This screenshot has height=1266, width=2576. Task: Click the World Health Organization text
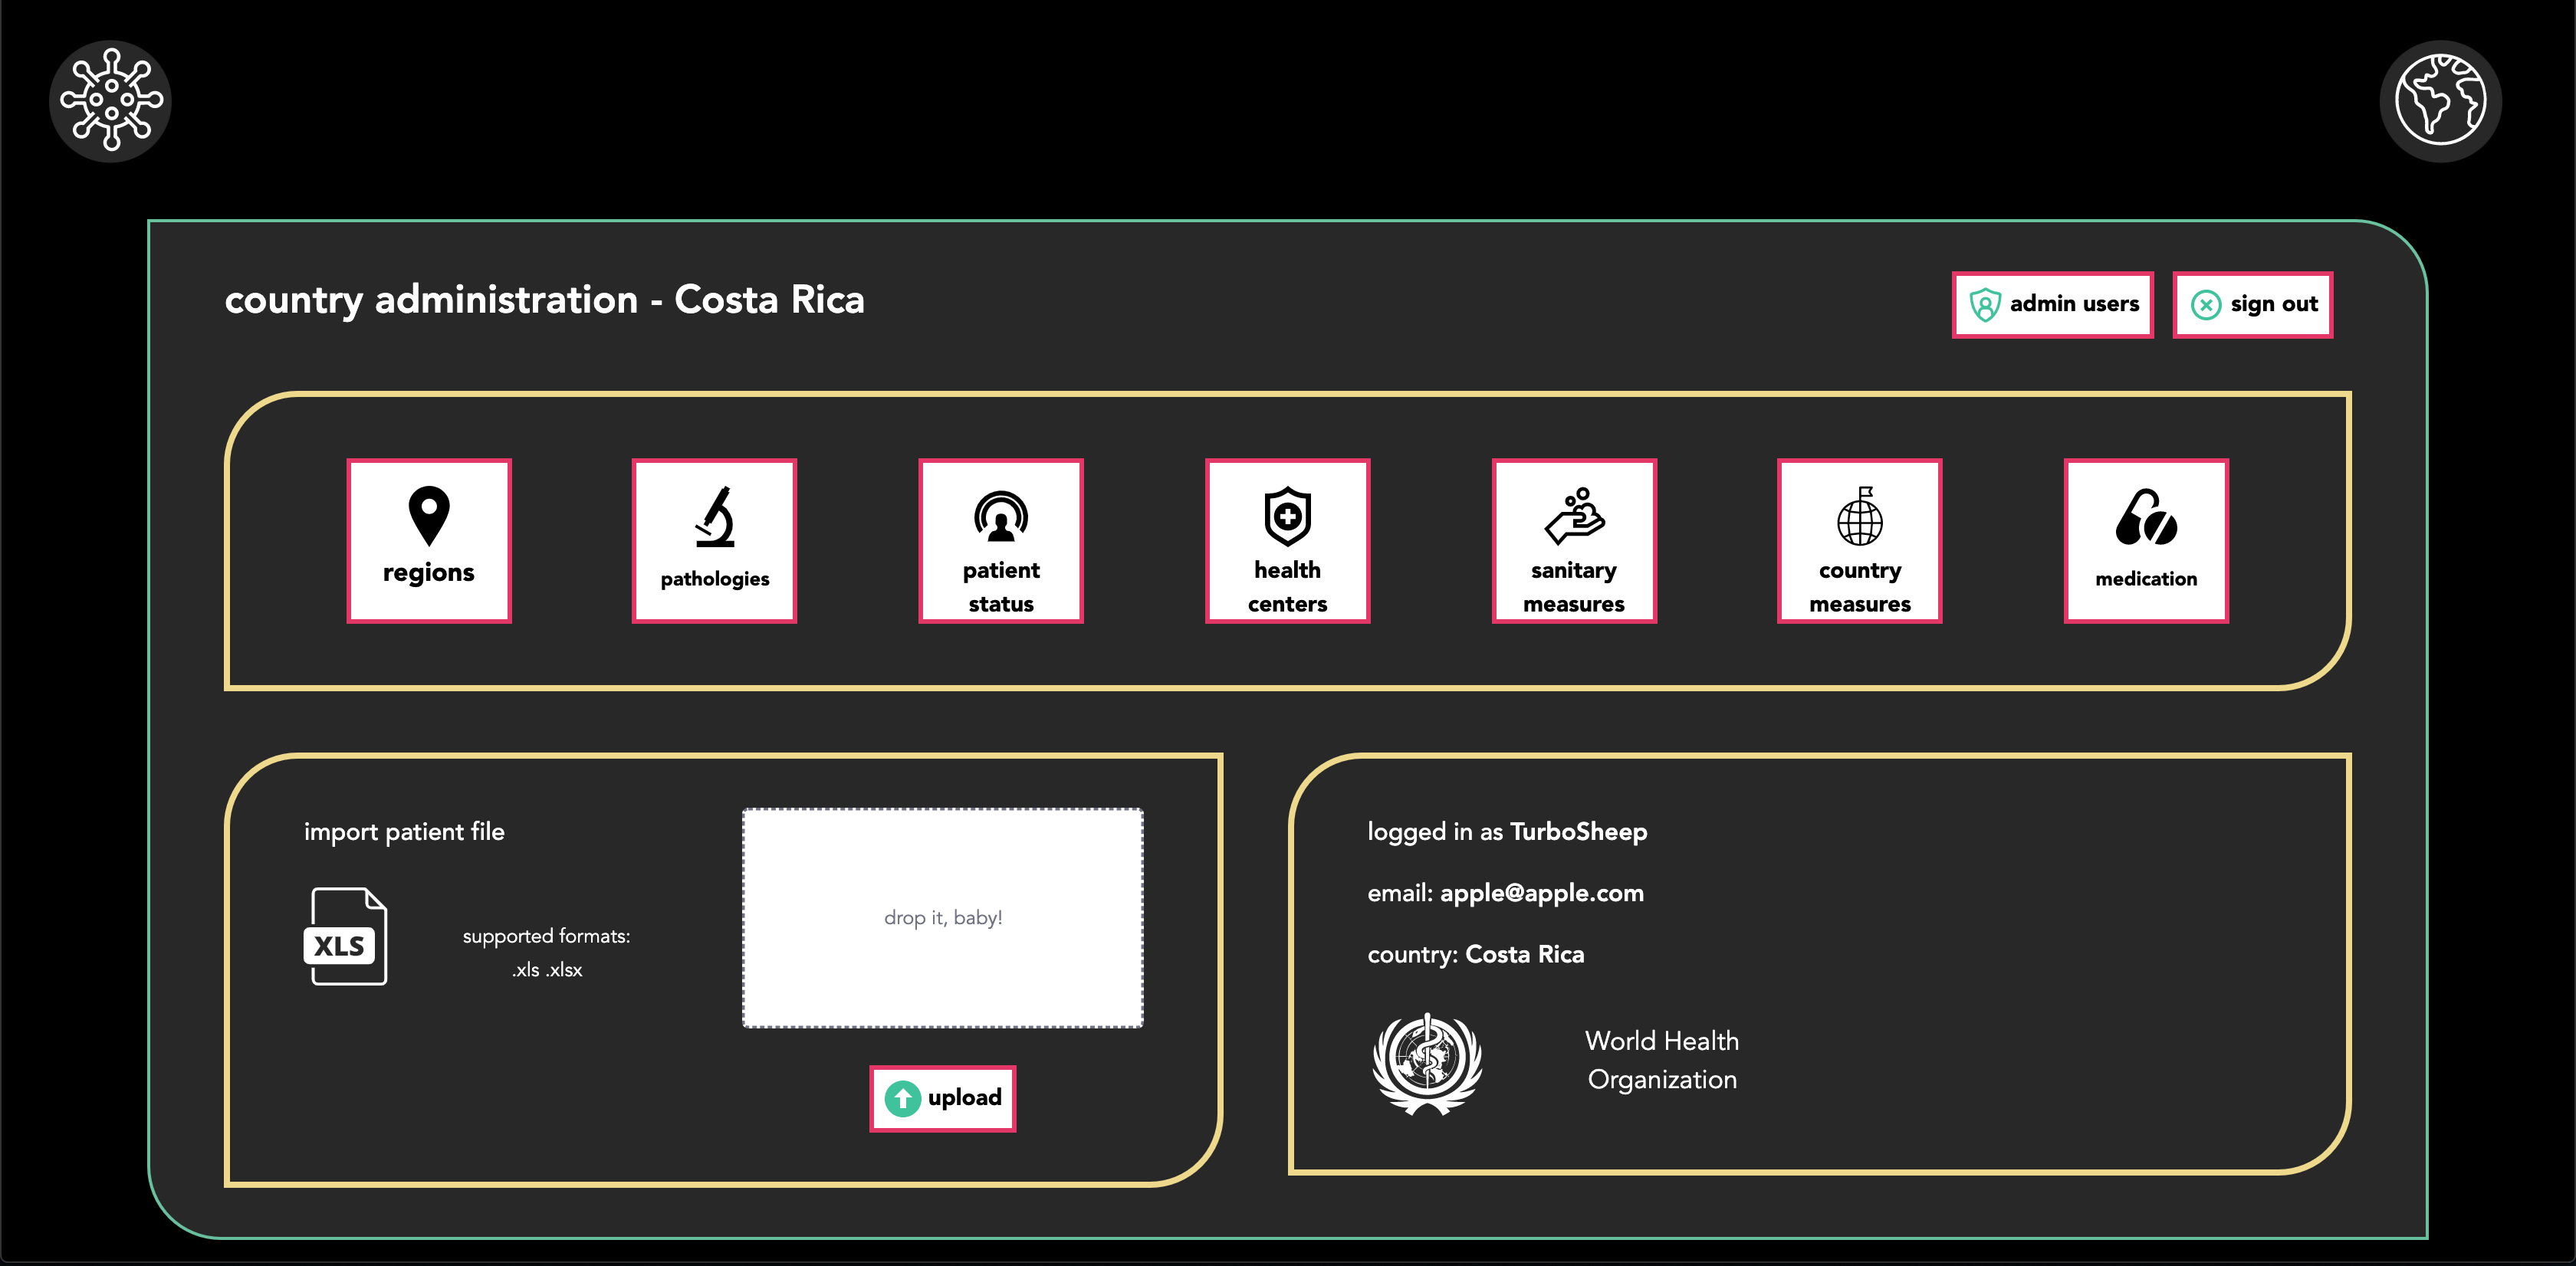(1661, 1060)
